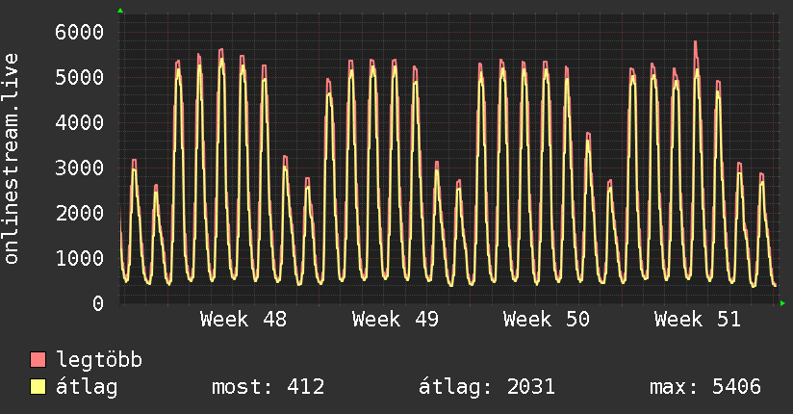Click the 4000 y-axis label
The height and width of the screenshot is (414, 793).
80,122
